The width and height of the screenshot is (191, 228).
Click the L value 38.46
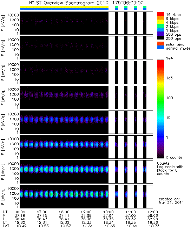click(x=20, y=219)
